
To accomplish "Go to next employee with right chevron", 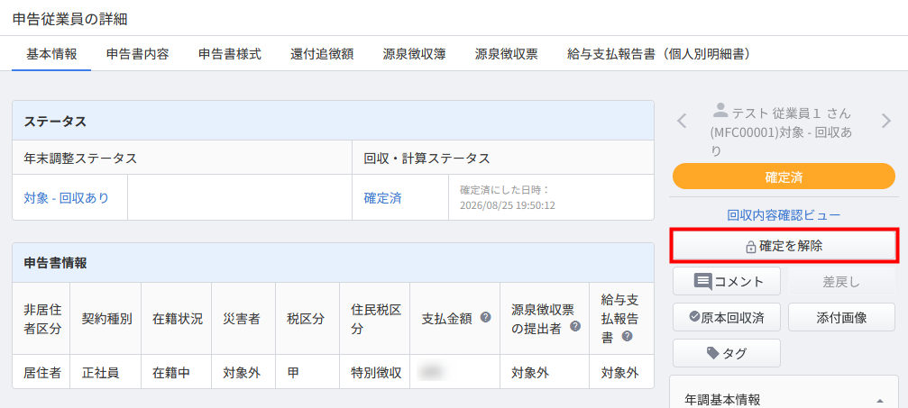I will click(x=885, y=121).
